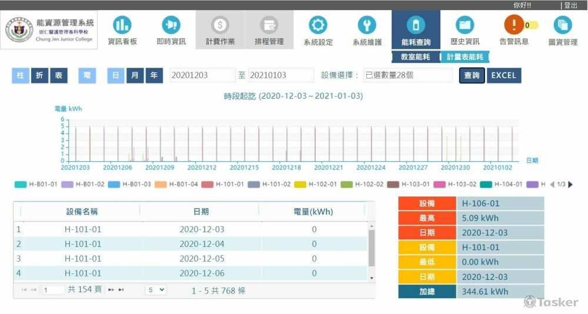Image resolution: width=588 pixels, height=314 pixels.
Task: Click the H-B01-01 legend color swatch
Action: click(x=21, y=184)
